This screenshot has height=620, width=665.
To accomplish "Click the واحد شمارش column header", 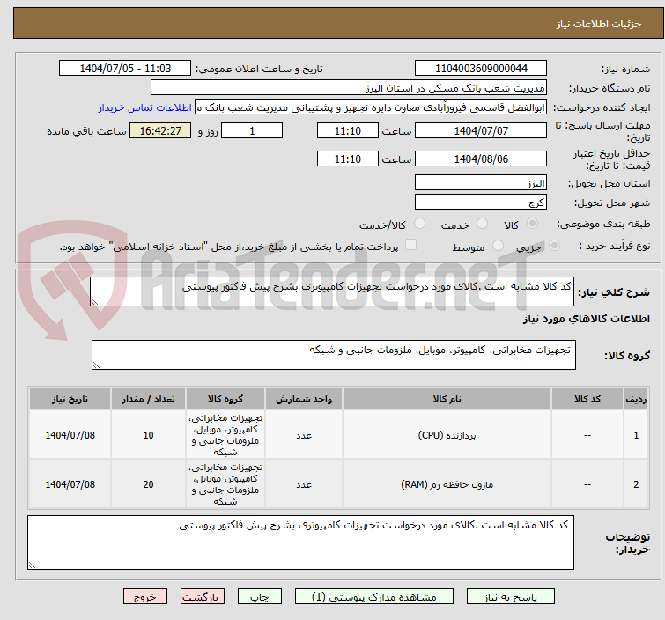I will (304, 399).
